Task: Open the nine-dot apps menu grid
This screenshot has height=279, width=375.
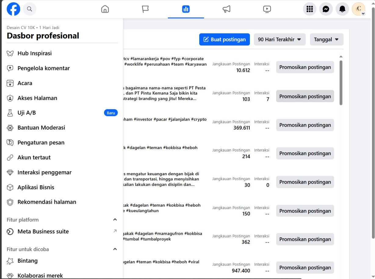Action: pyautogui.click(x=310, y=9)
